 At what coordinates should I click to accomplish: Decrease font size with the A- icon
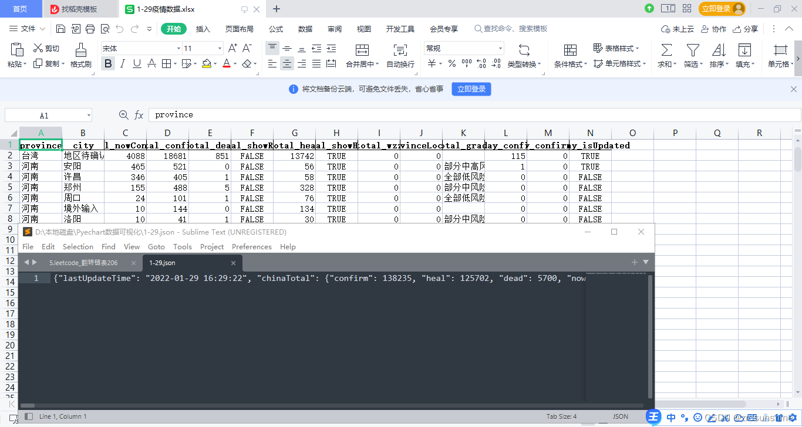tap(247, 48)
